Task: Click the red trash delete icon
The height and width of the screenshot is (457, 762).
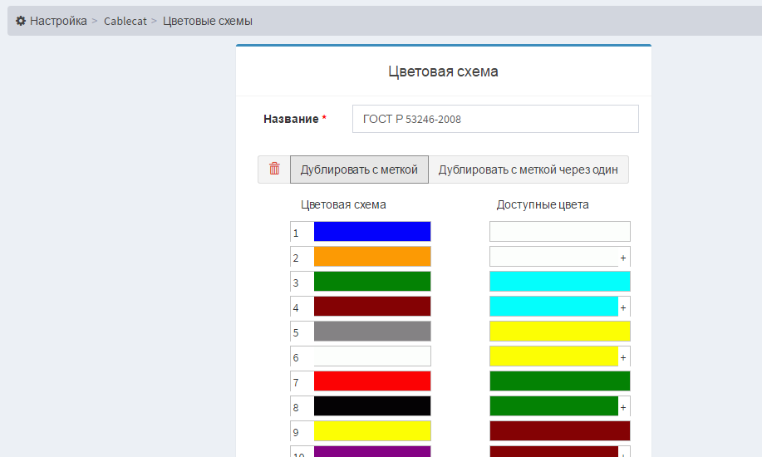Action: [x=274, y=170]
